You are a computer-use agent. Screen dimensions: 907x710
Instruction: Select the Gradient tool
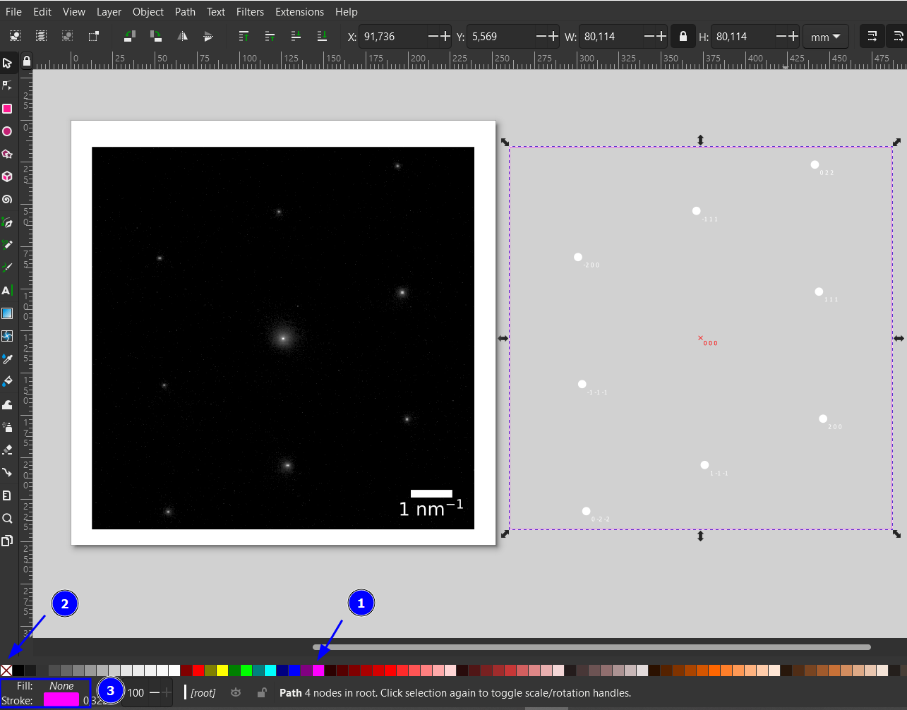coord(7,313)
